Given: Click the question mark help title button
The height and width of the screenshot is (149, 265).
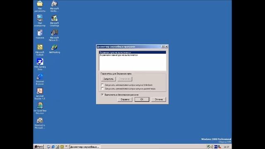Looking at the screenshot, I should [163, 46].
